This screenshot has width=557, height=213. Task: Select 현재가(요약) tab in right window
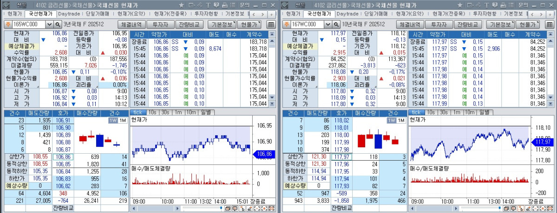[x=410, y=14]
